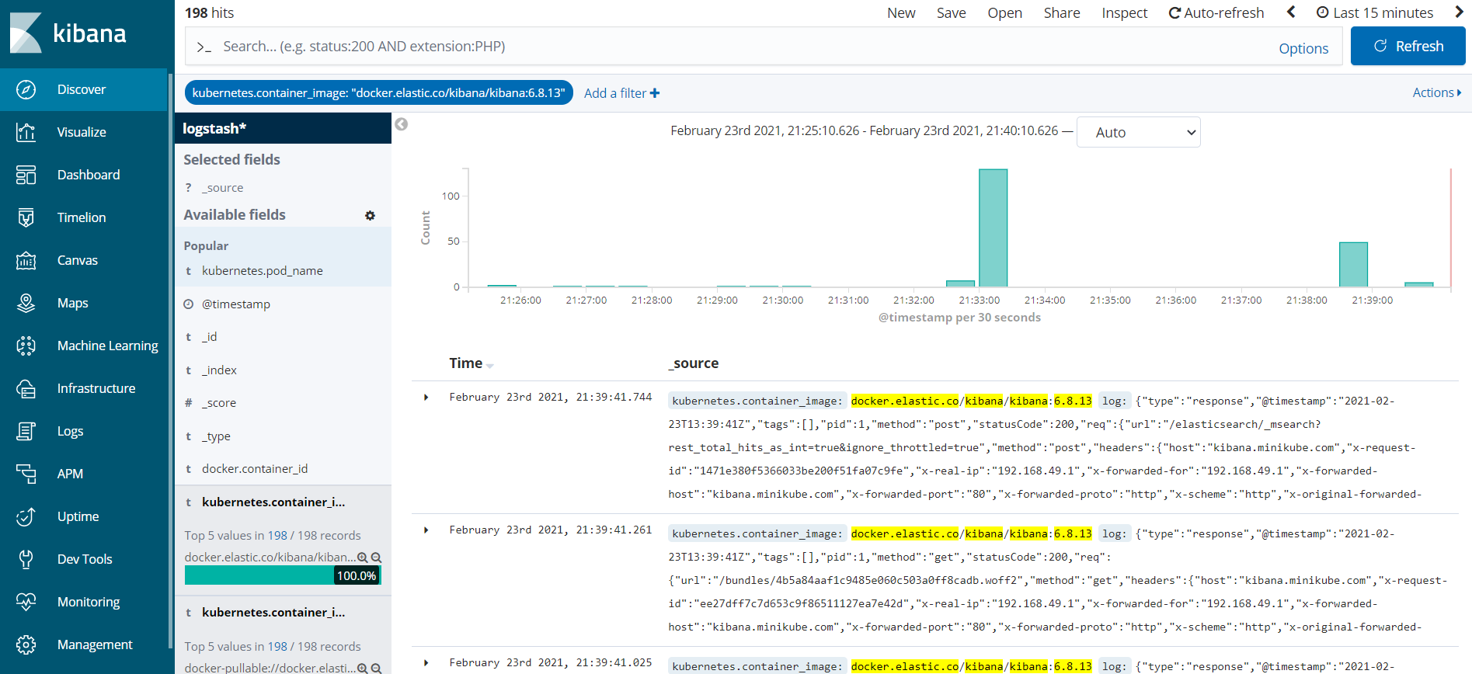Open the Maps icon

(26, 303)
